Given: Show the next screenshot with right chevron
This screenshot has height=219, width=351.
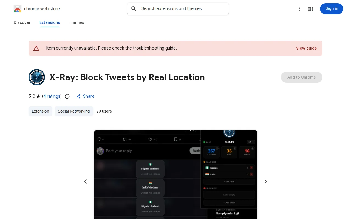Looking at the screenshot, I should tap(265, 181).
